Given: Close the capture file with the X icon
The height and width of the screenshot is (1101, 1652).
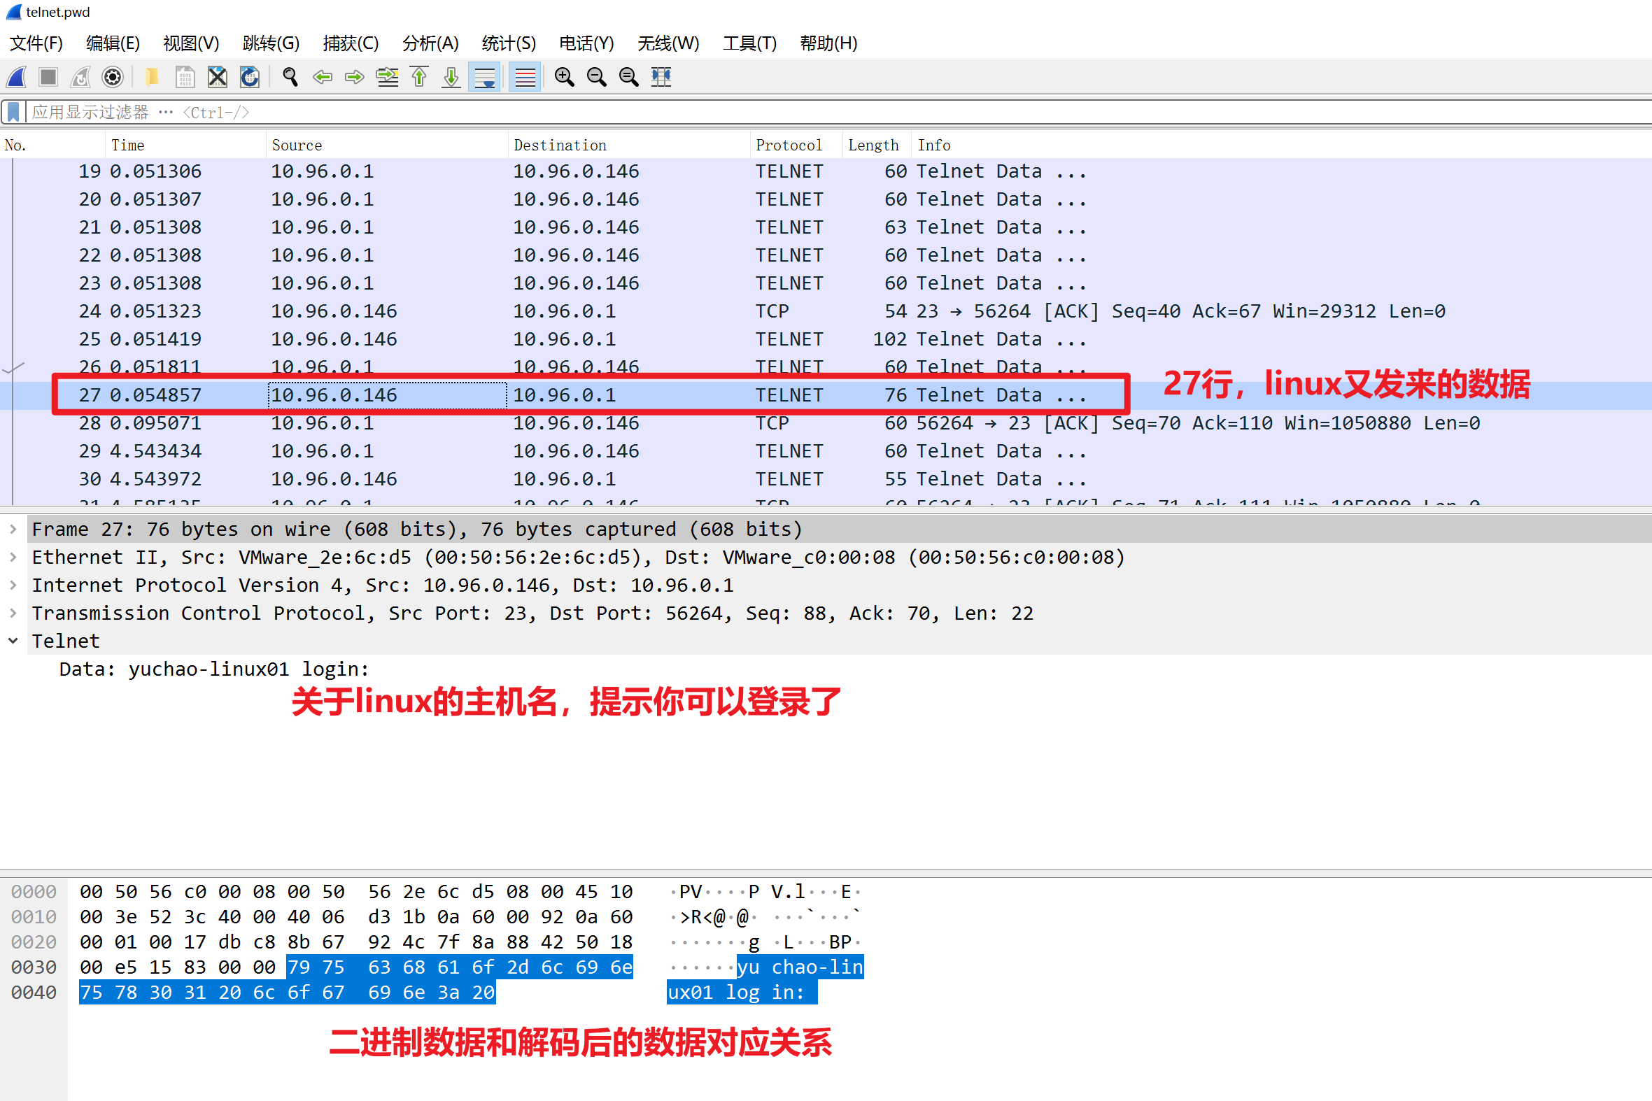Looking at the screenshot, I should [217, 76].
